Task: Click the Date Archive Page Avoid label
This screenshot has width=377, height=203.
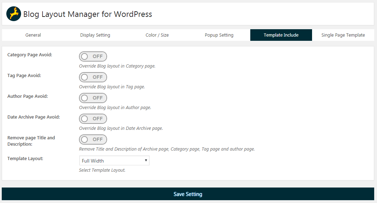Action: click(33, 117)
